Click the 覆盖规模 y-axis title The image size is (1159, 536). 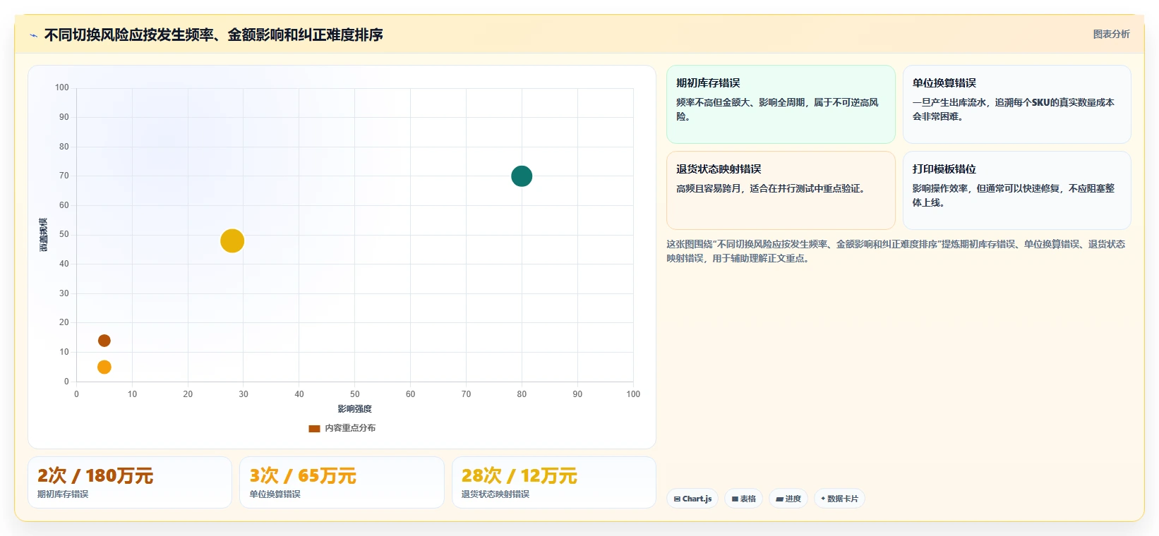(x=44, y=235)
